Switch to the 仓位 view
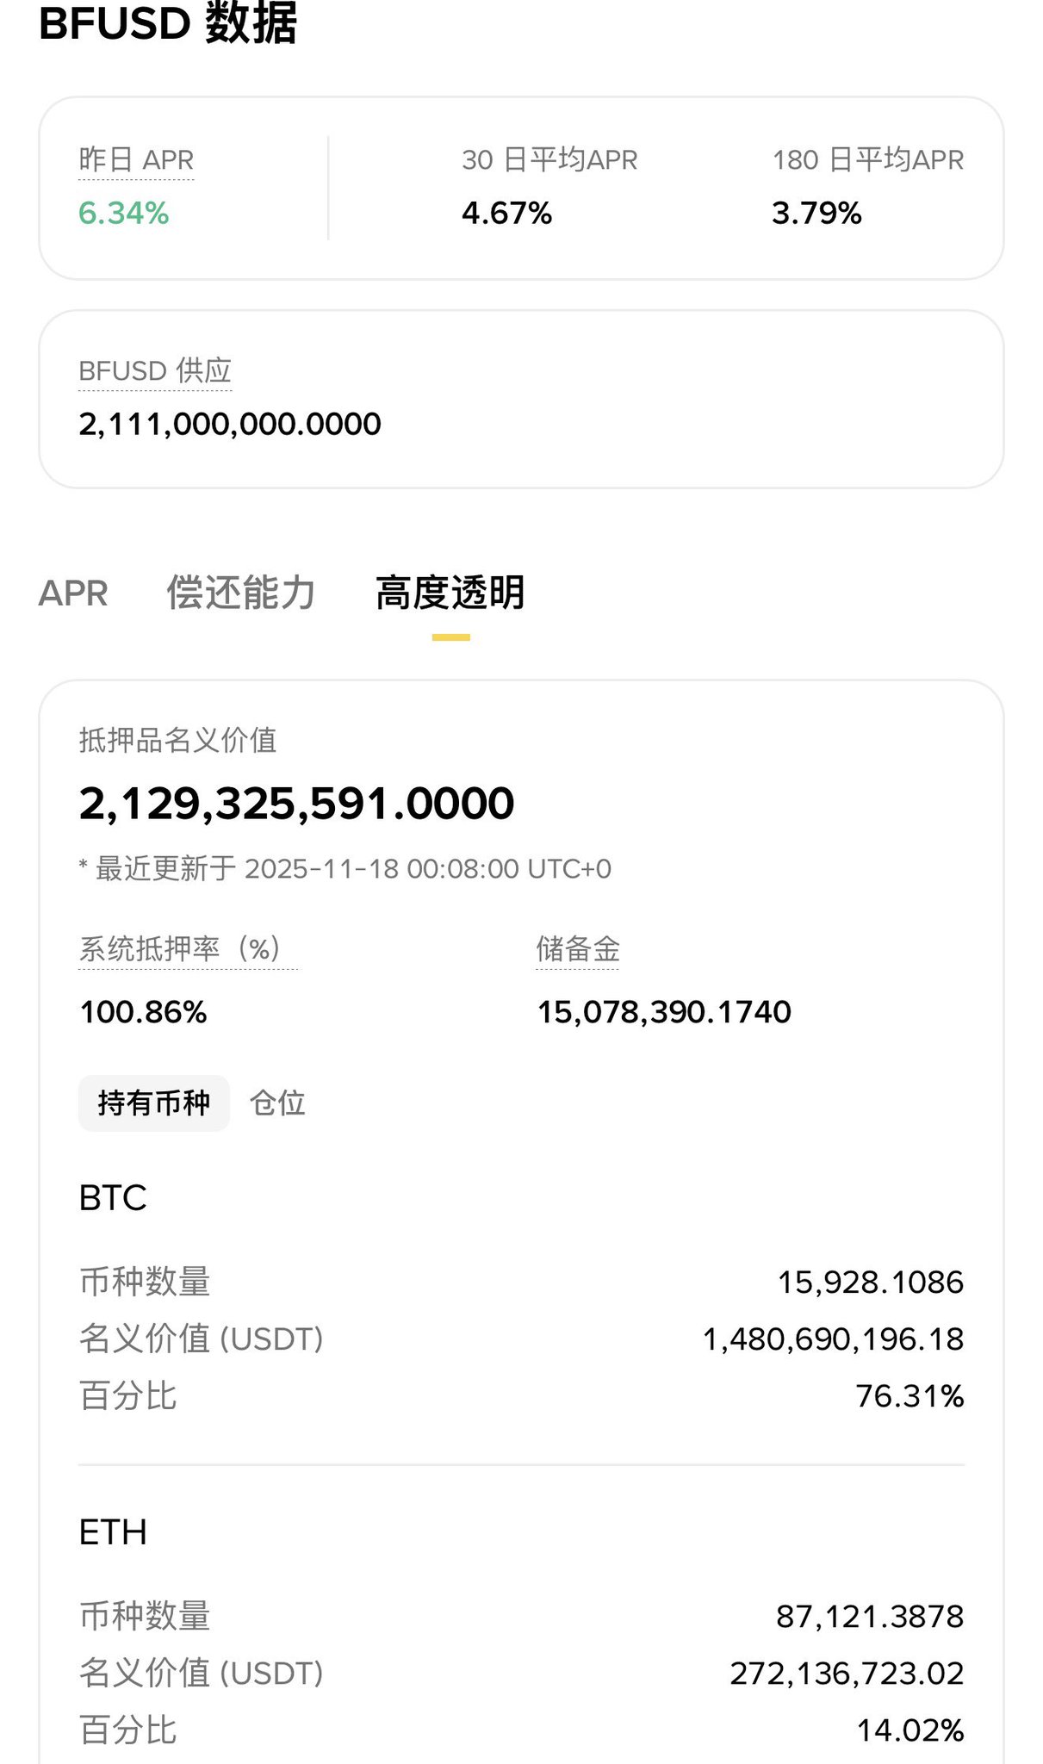 [277, 1102]
